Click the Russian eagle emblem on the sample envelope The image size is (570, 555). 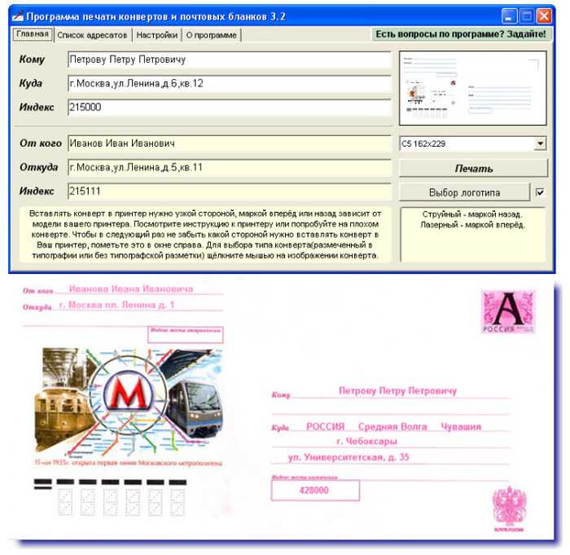pyautogui.click(x=509, y=506)
